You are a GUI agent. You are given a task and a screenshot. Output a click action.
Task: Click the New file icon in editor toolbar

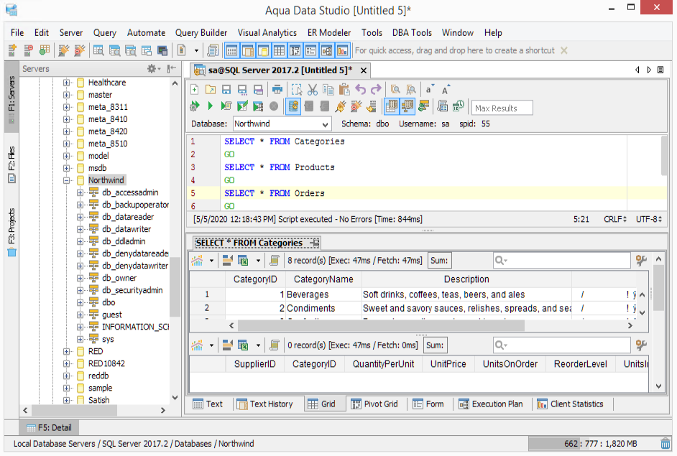(x=195, y=90)
